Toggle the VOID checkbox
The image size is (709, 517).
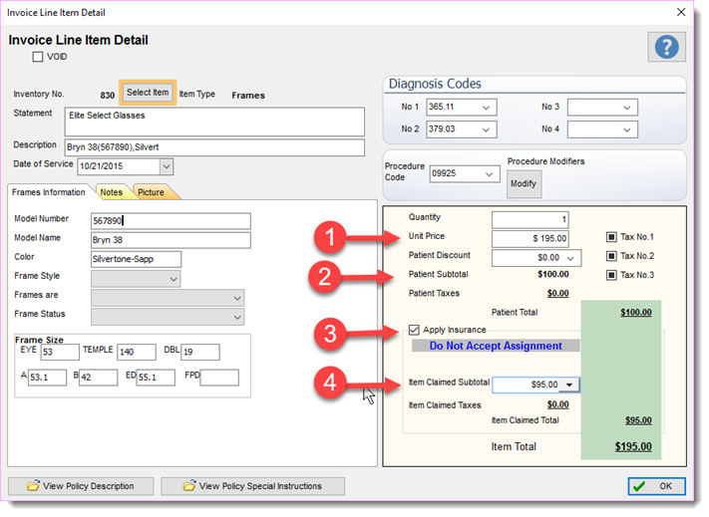click(x=38, y=57)
